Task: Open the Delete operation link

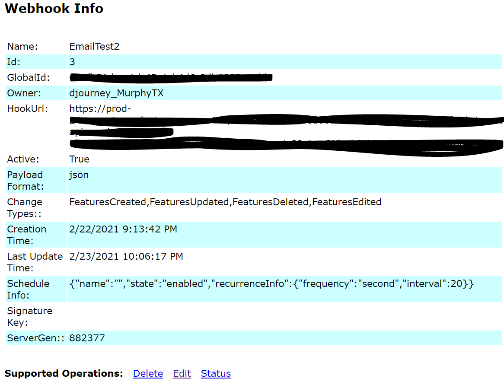Action: [x=148, y=373]
